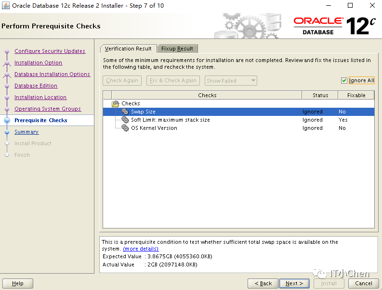Close the installer window
Viewport: 382px width, 290px height.
(372, 5)
